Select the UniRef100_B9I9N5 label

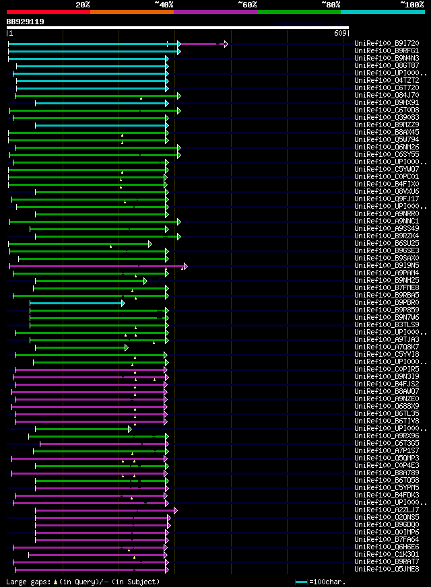click(x=387, y=266)
